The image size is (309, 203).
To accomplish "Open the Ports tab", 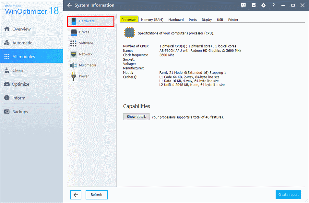I will click(x=193, y=20).
